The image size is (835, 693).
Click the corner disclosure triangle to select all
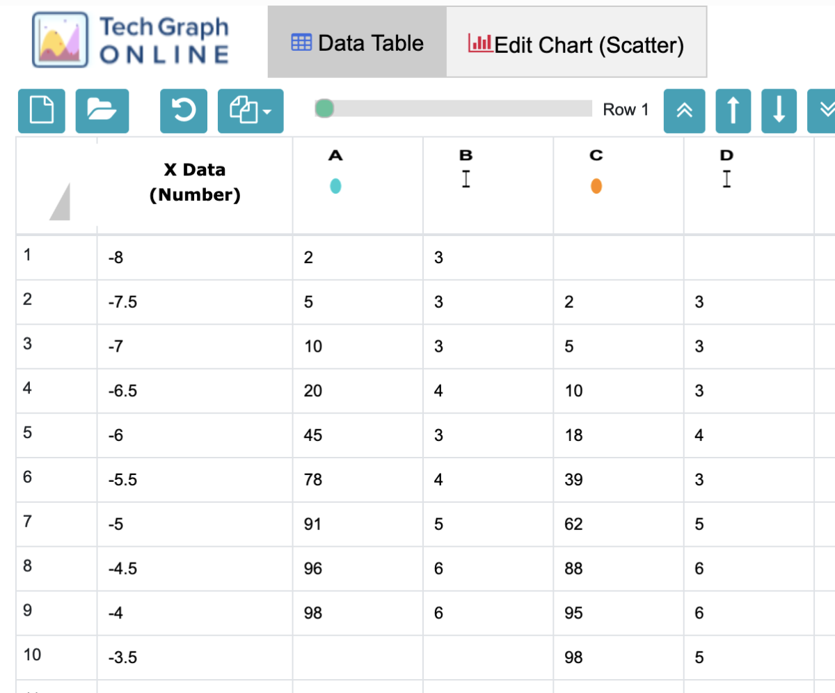[x=59, y=202]
